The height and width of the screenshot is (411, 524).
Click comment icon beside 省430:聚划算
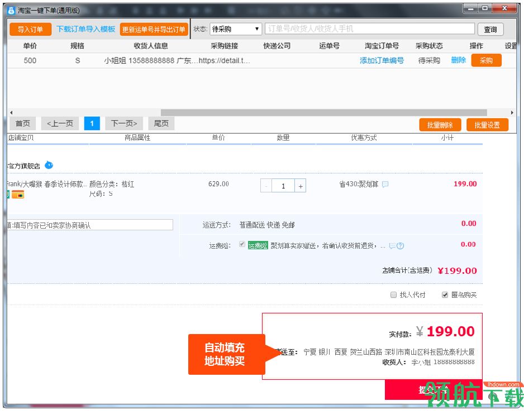[385, 184]
